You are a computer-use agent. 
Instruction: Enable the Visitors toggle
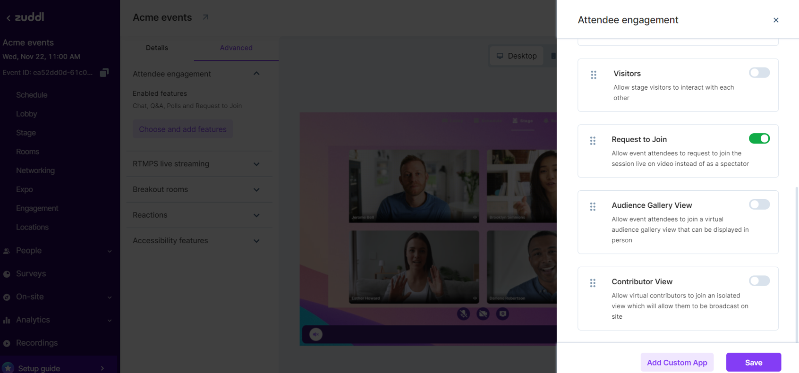(759, 73)
